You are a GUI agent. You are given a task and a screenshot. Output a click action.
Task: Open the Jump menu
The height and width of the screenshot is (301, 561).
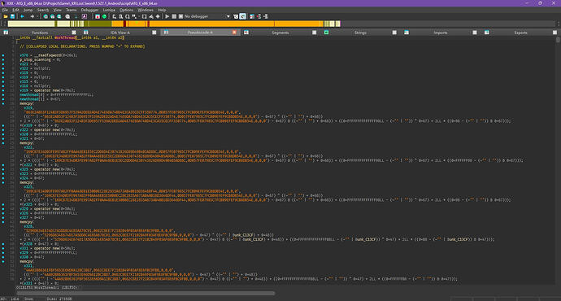28,10
